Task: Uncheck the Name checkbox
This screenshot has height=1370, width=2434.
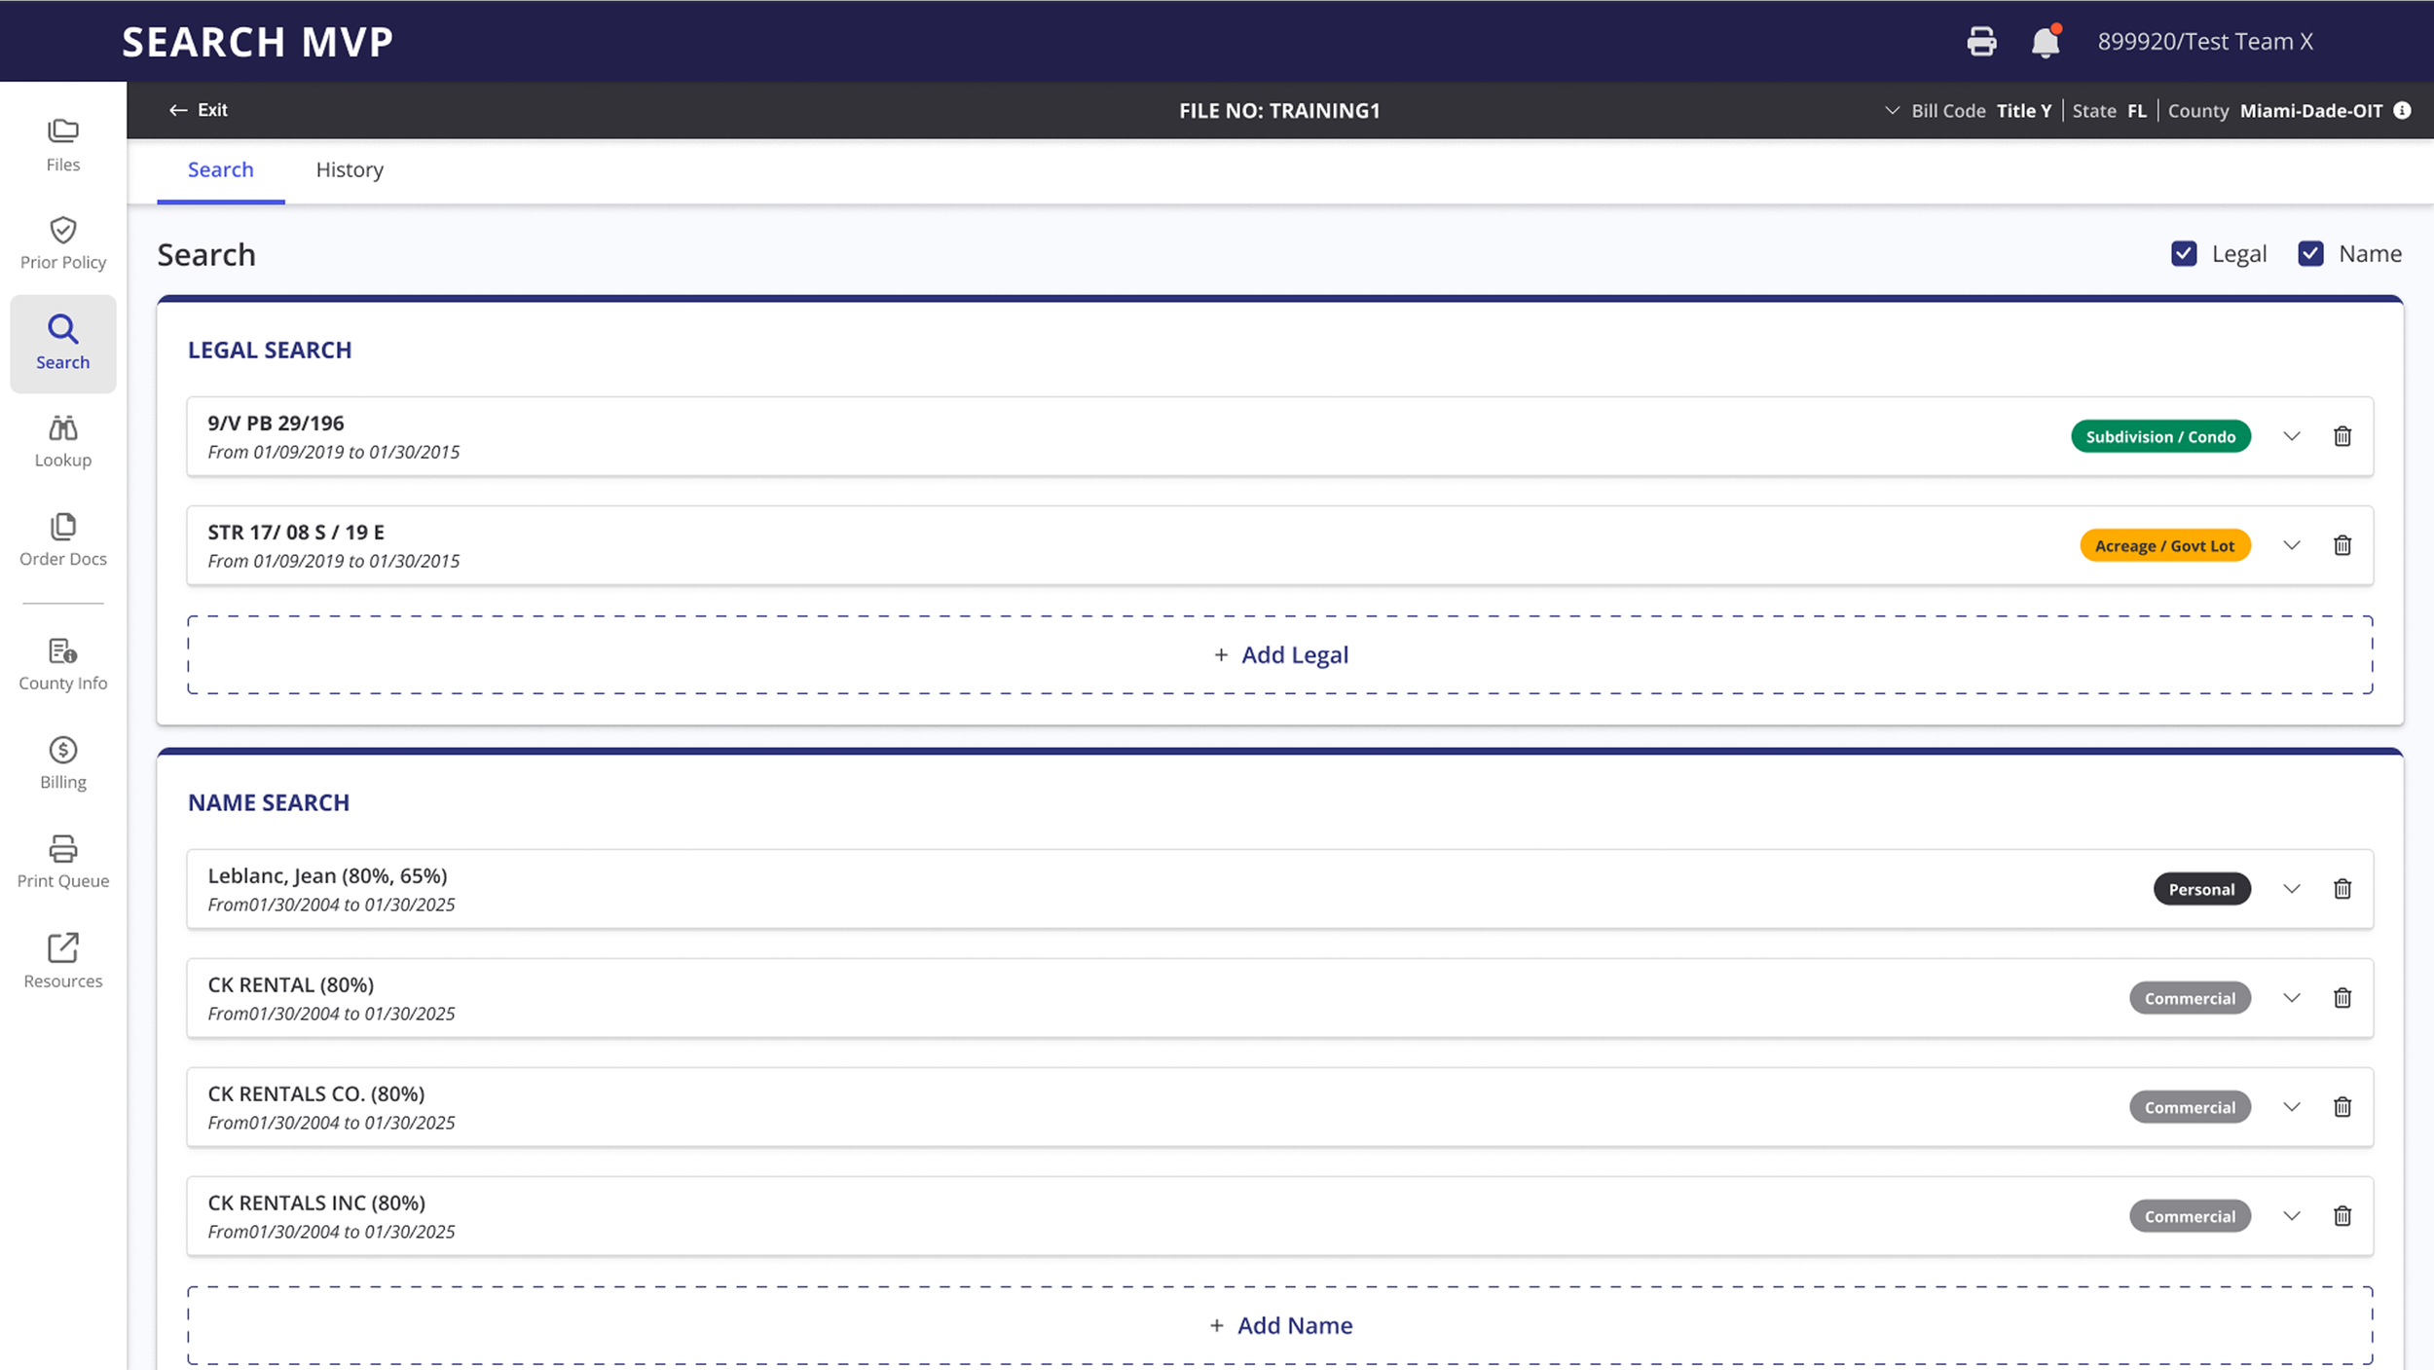Action: (2310, 254)
